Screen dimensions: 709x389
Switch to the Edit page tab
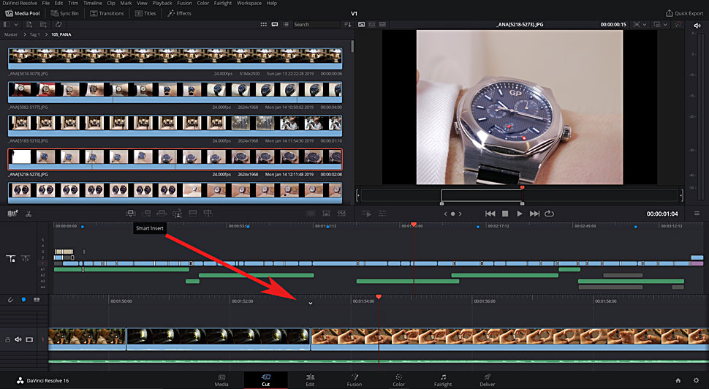pyautogui.click(x=310, y=380)
